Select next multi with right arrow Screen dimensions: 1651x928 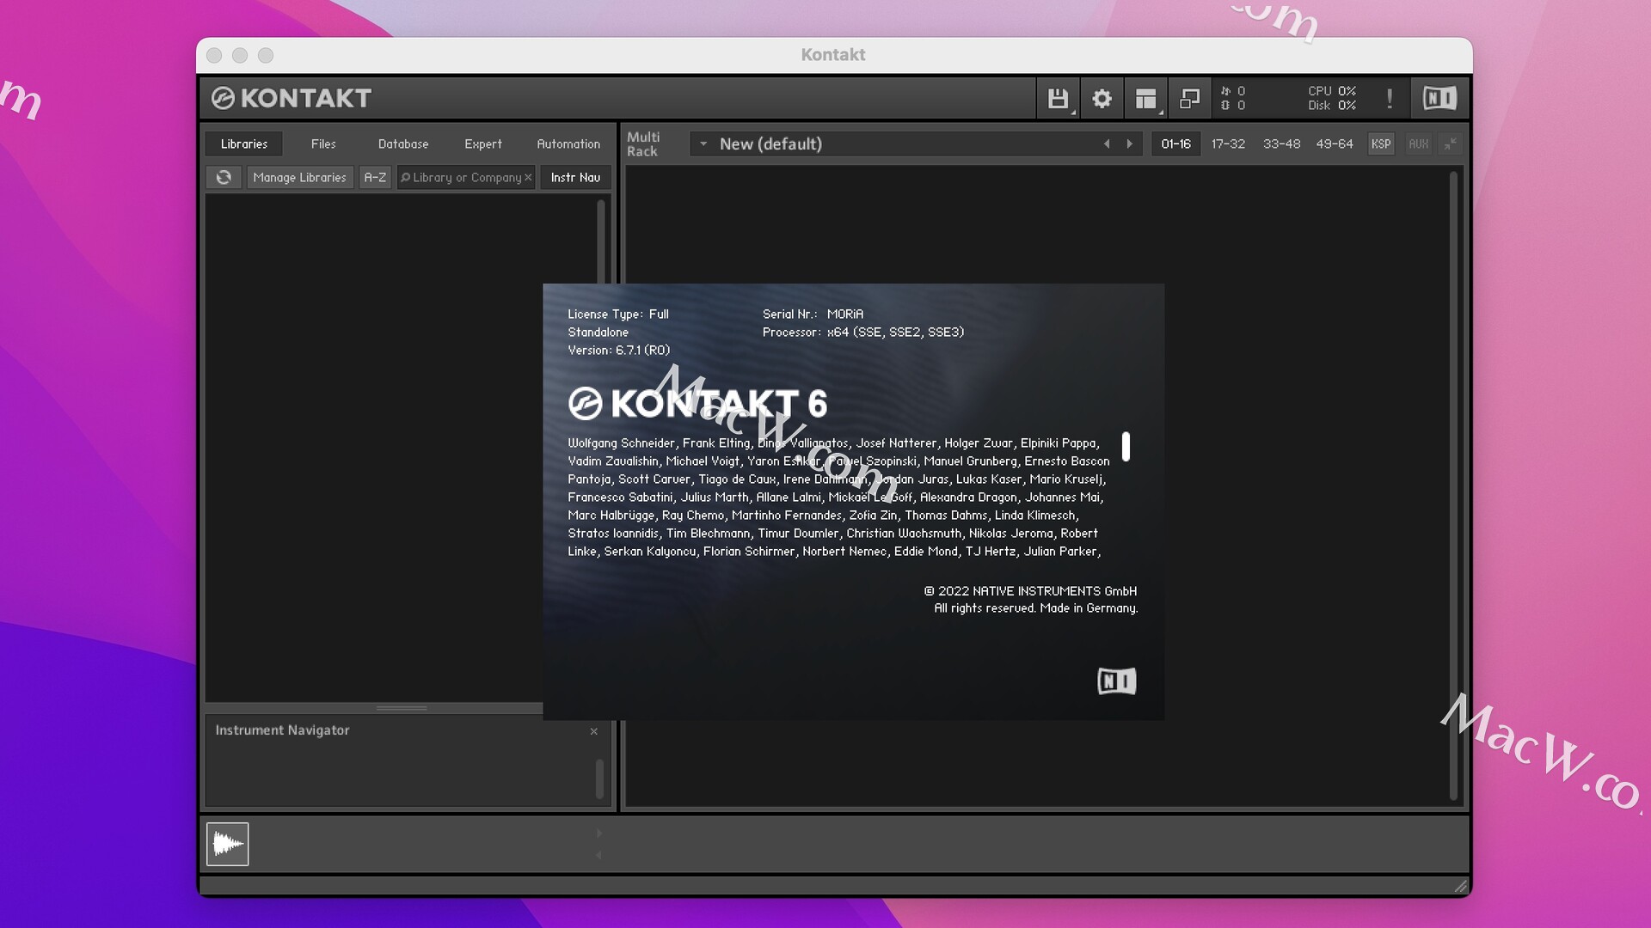1130,143
